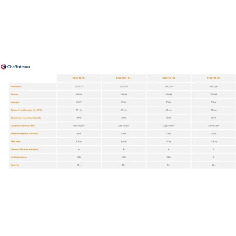Select the 70 min heating time for CHX 30 EU
This screenshot has width=236, height=236.
214,110
